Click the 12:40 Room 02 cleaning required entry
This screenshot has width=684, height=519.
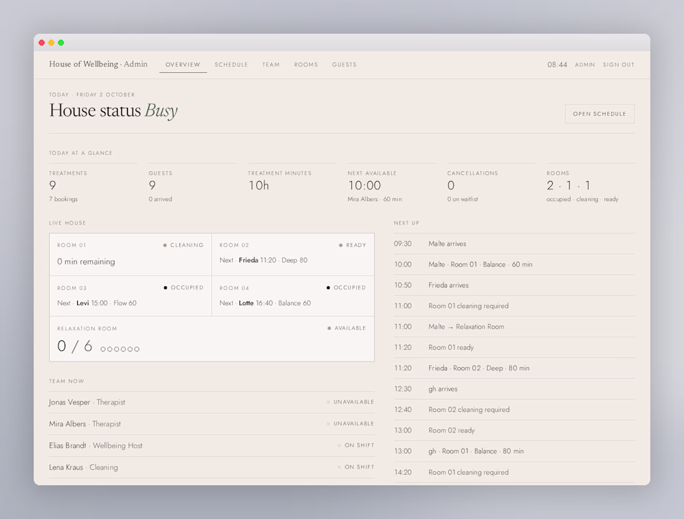(x=514, y=409)
